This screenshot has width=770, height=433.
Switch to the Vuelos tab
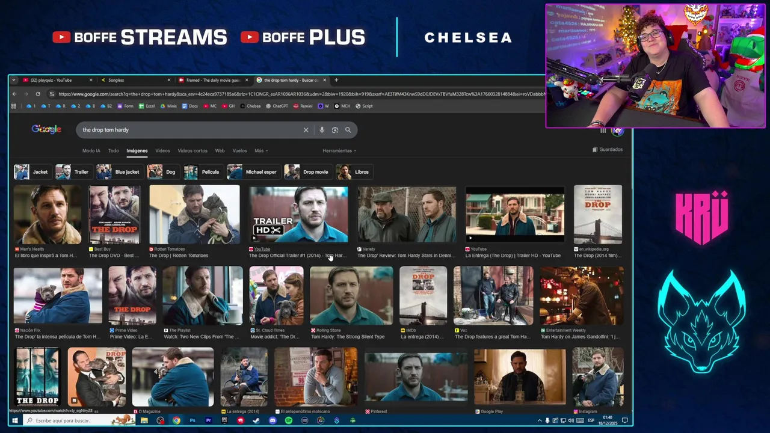pyautogui.click(x=239, y=151)
